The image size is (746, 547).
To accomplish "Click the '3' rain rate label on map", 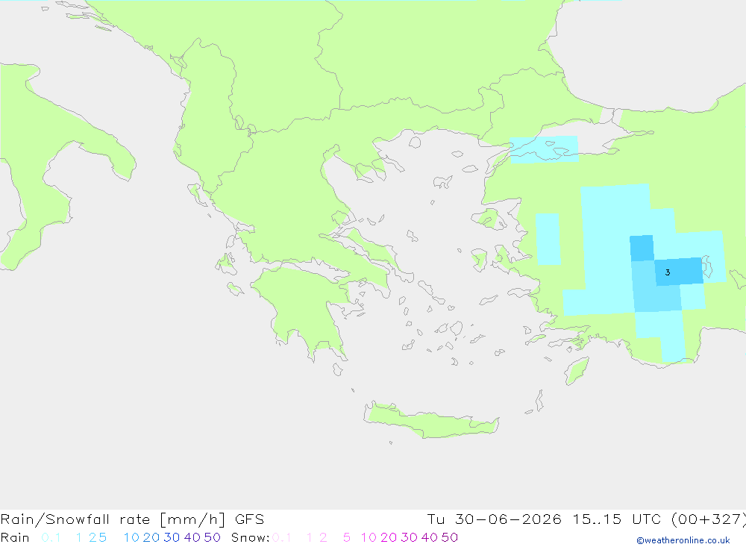I will (x=668, y=272).
